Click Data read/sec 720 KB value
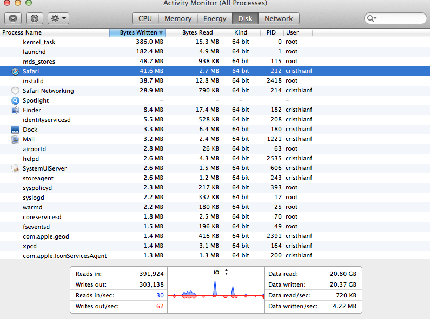 346,295
